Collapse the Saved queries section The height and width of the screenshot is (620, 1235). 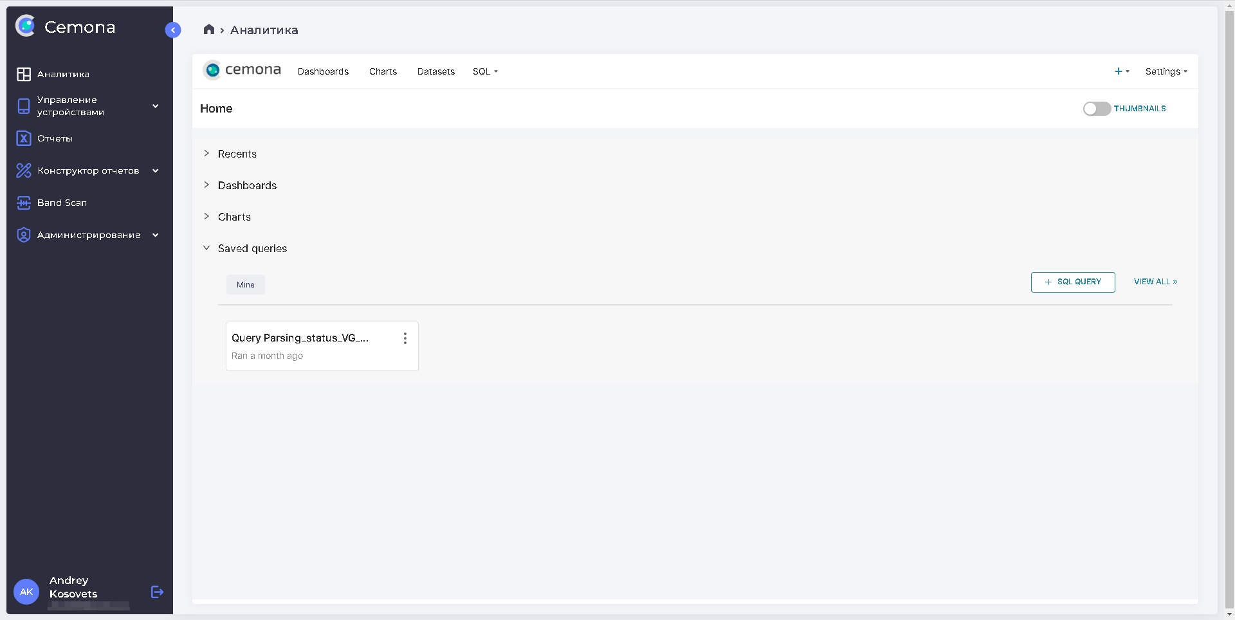point(206,248)
